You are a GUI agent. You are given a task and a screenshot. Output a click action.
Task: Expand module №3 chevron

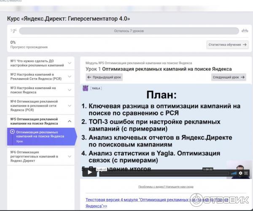pos(70,90)
